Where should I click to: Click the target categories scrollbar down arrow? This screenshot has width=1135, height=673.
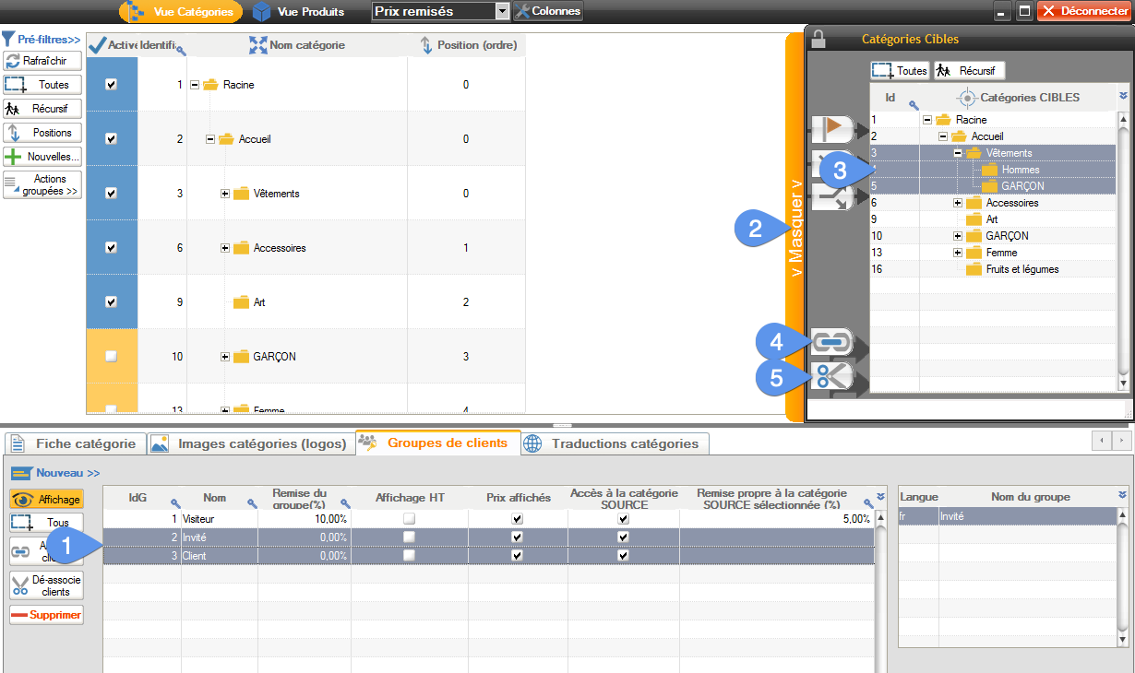coord(1123,381)
